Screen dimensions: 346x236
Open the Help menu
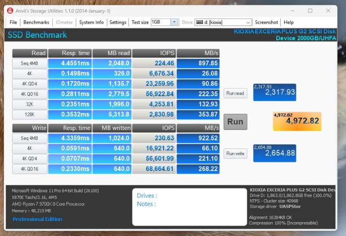pos(289,23)
